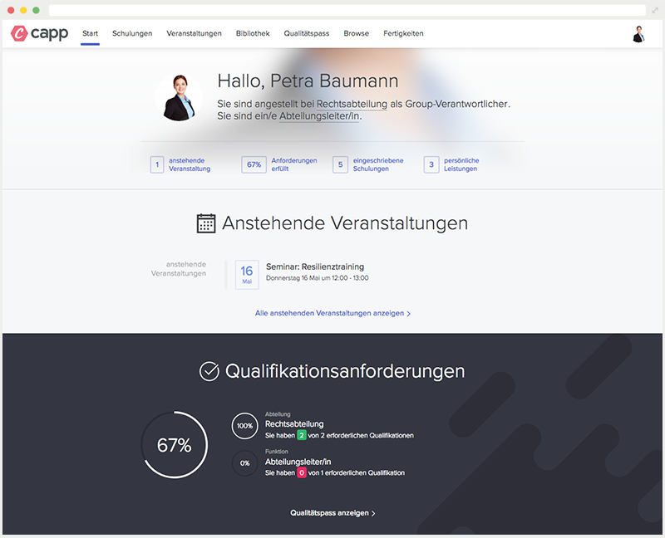Click the checkmark icon beside Qualifikationsanforderungen
Image resolution: width=665 pixels, height=538 pixels.
tap(209, 371)
